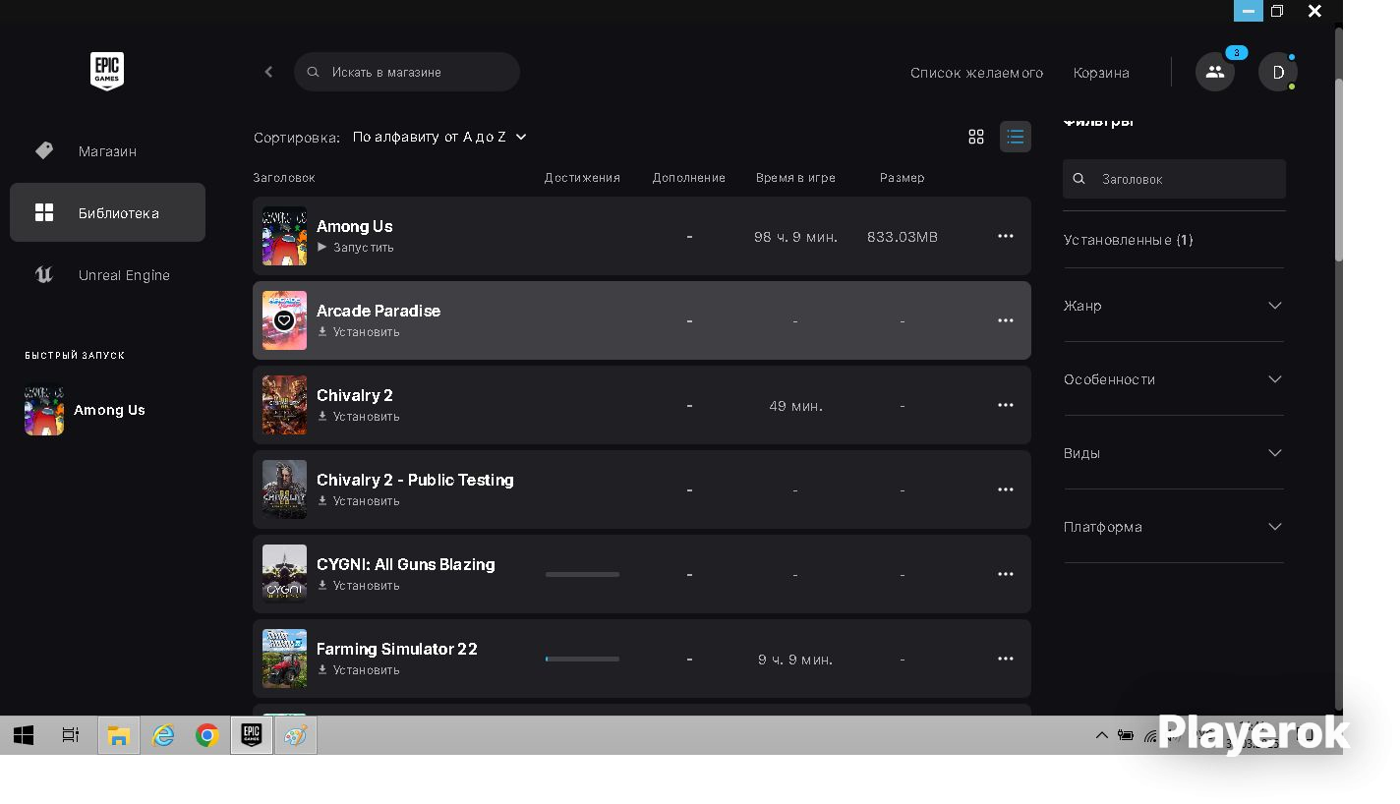Expand the Особенности filter
The width and height of the screenshot is (1400, 804).
[x=1174, y=379]
